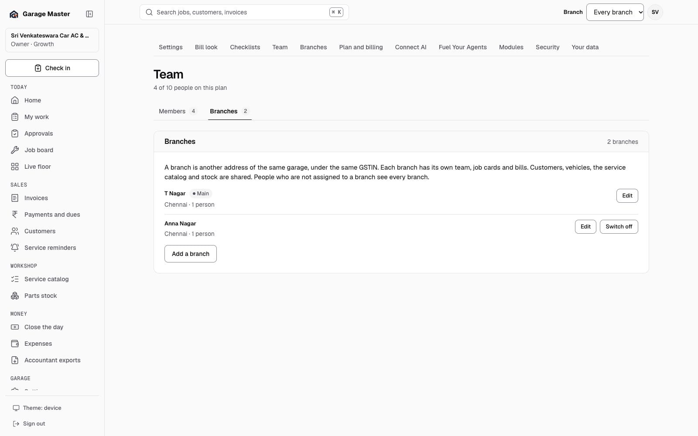698x436 pixels.
Task: Open Service reminders bell icon
Action: pyautogui.click(x=15, y=248)
